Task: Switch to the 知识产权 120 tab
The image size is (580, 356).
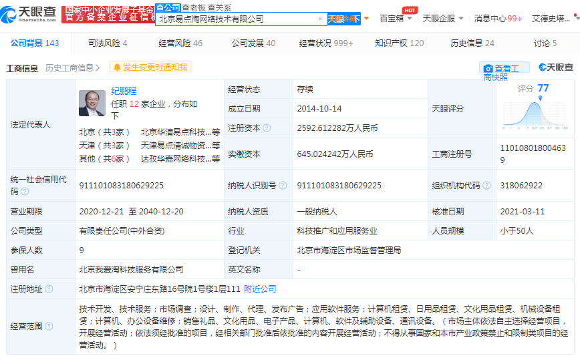Action: click(x=400, y=43)
